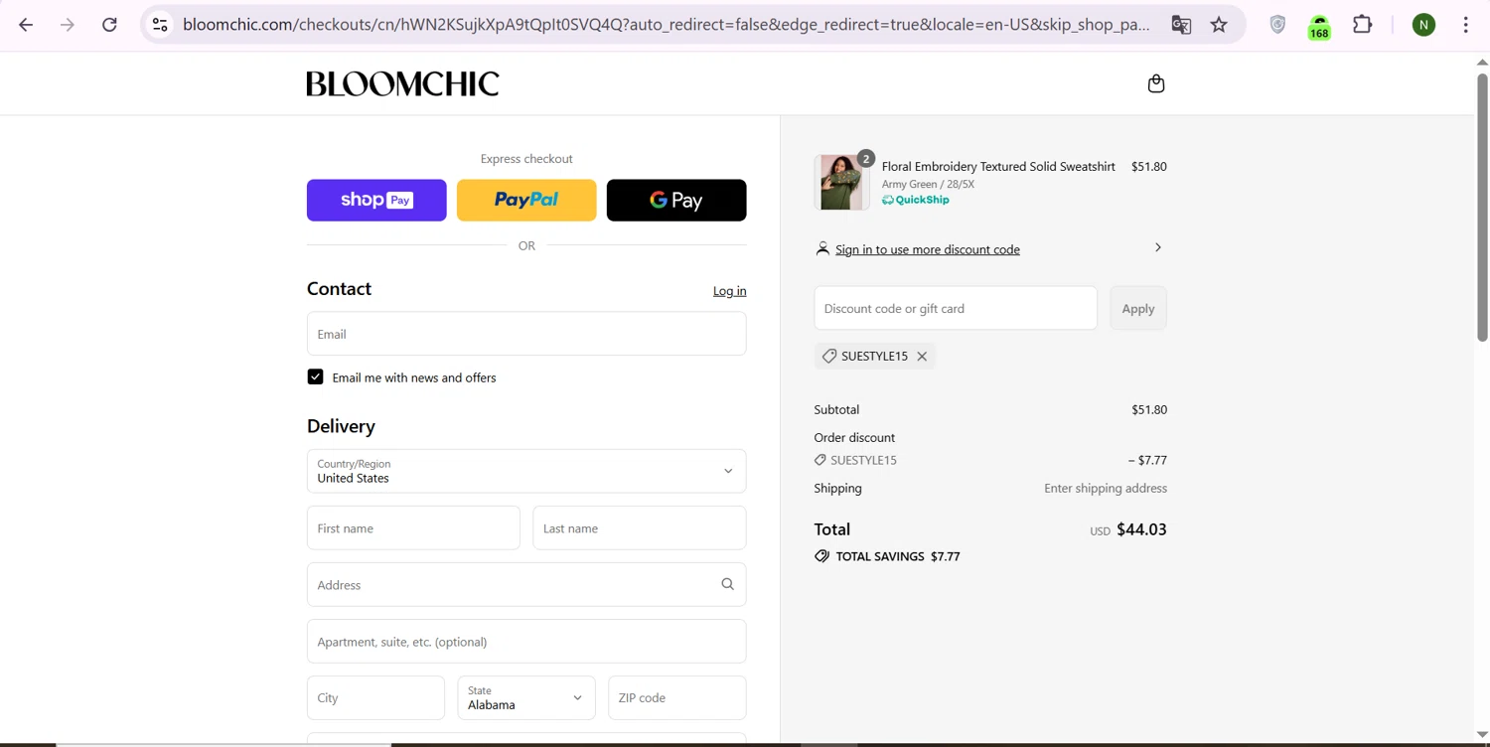
Task: Click the scrollbar down arrow
Action: [x=1482, y=736]
